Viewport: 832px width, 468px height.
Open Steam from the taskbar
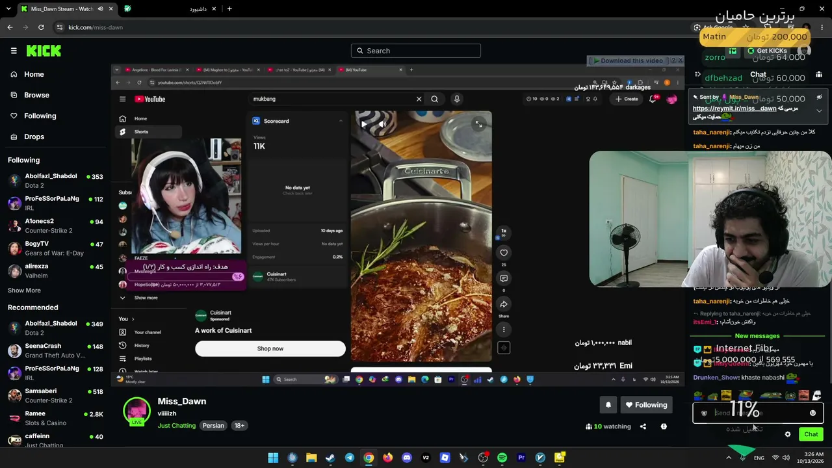tap(330, 458)
